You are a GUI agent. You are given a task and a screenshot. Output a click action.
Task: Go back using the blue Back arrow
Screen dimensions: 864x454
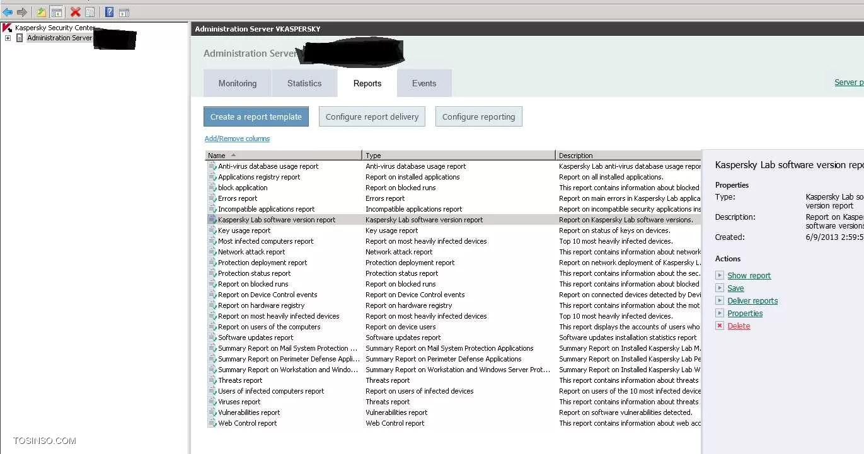8,12
